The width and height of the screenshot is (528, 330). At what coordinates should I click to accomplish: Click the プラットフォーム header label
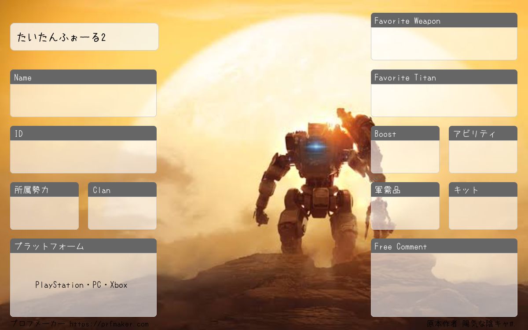point(49,246)
